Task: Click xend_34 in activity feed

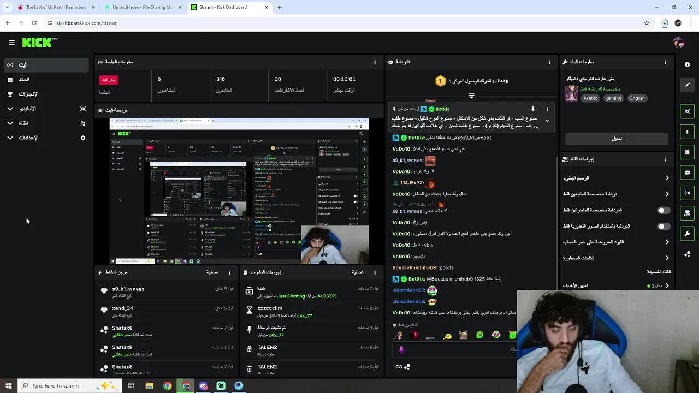Action: [122, 308]
